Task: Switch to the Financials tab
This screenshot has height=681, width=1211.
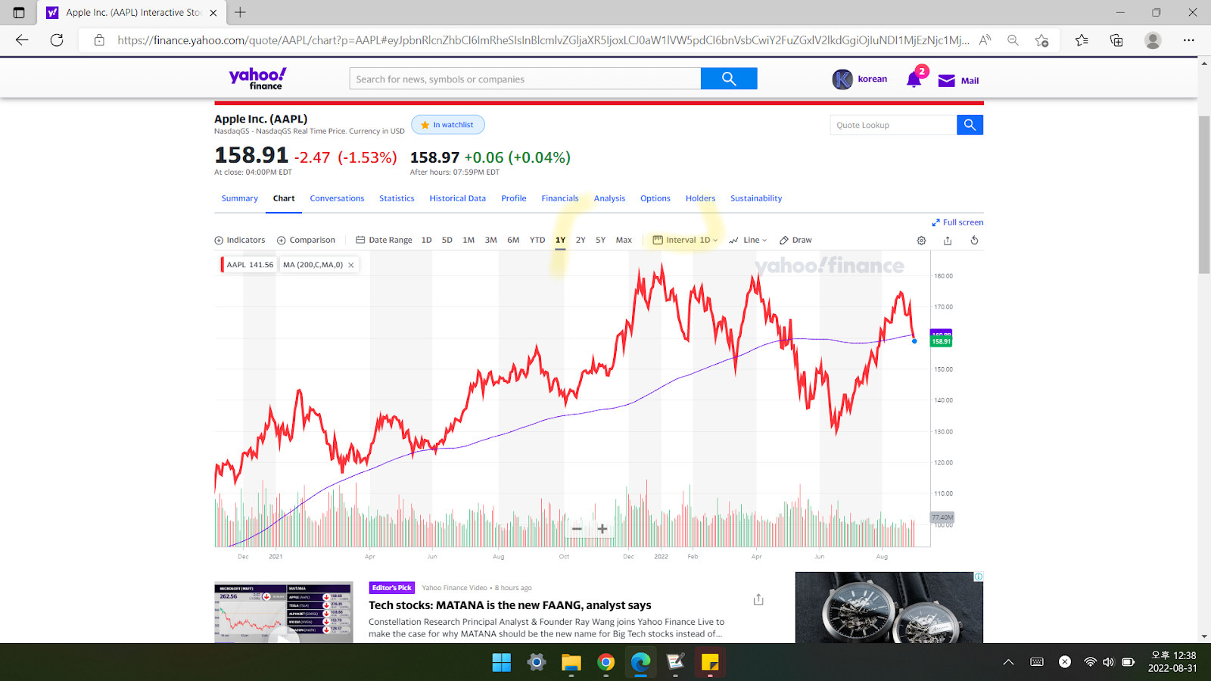Action: (x=560, y=198)
